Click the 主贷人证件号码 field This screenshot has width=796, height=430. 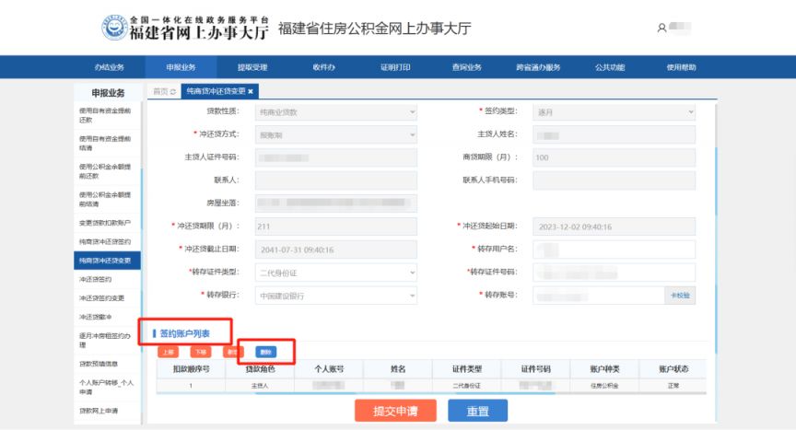pyautogui.click(x=336, y=157)
